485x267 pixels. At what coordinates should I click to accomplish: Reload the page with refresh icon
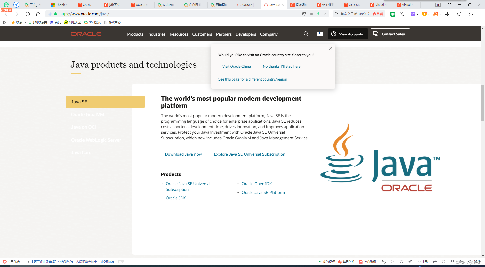(x=28, y=14)
